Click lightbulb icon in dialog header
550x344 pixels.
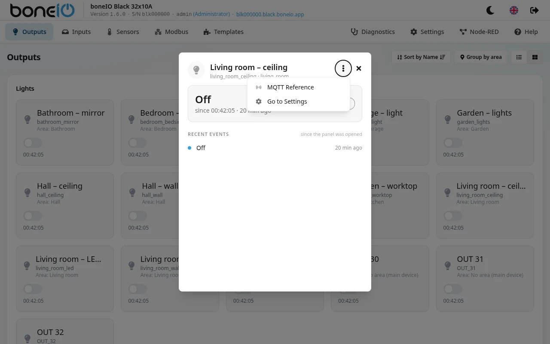click(196, 70)
